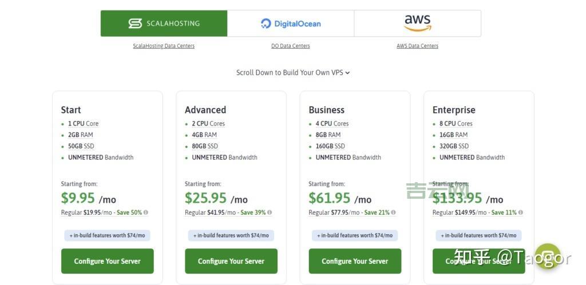The height and width of the screenshot is (285, 586).
Task: Configure Your Server for Advanced plan
Action: tap(231, 261)
